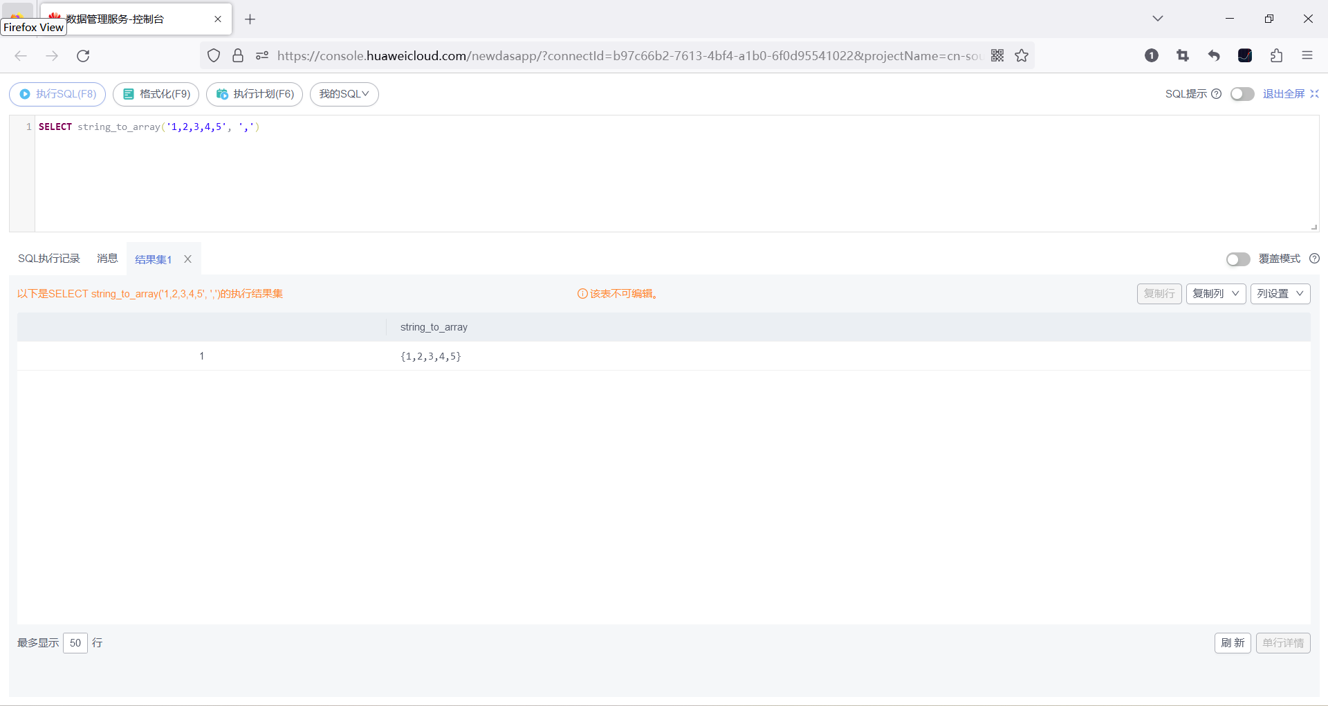Click the string_to_array column header
This screenshot has width=1328, height=706.
[434, 327]
